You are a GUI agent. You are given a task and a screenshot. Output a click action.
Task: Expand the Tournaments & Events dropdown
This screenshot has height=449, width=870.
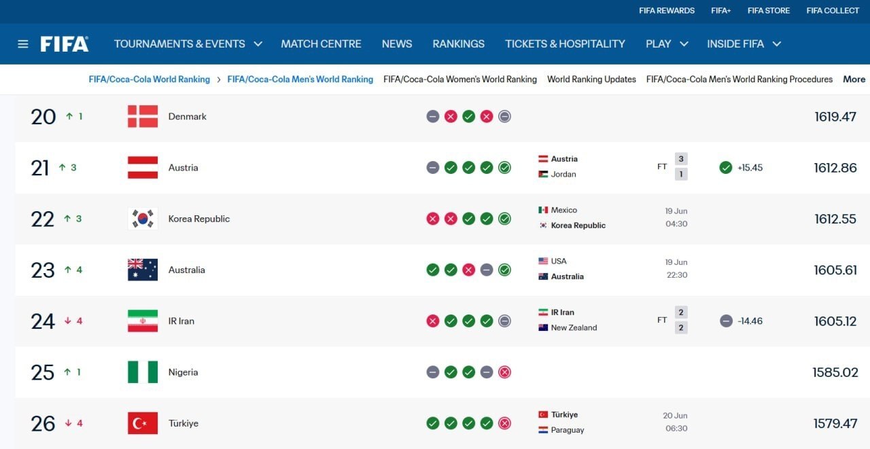click(x=258, y=44)
